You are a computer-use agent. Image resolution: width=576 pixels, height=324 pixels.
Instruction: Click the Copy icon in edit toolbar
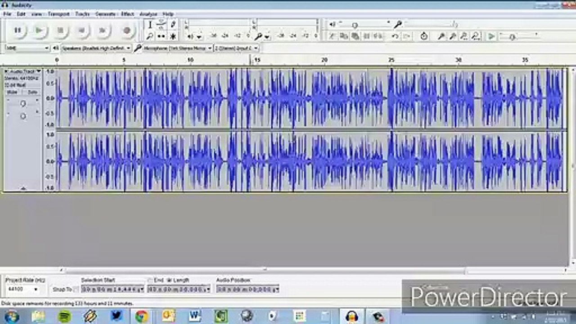tap(344, 36)
